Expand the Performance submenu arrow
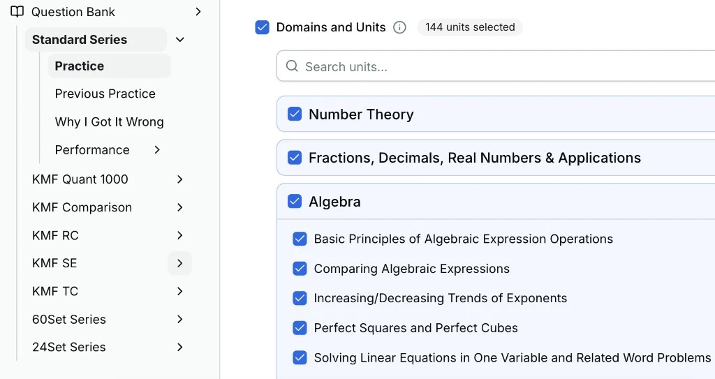This screenshot has width=715, height=379. 157,149
